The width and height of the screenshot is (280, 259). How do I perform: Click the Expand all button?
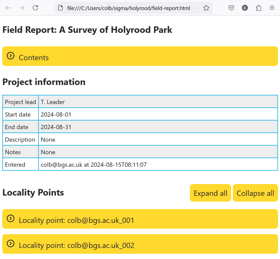(210, 193)
